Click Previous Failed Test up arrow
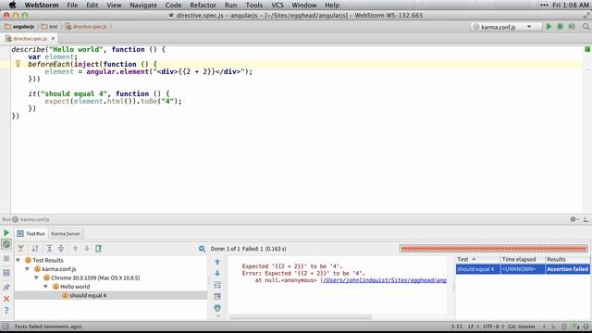This screenshot has height=333, width=592. point(75,249)
